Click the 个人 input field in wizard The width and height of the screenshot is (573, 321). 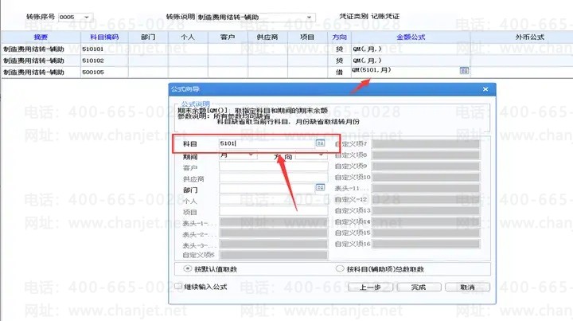coord(273,200)
